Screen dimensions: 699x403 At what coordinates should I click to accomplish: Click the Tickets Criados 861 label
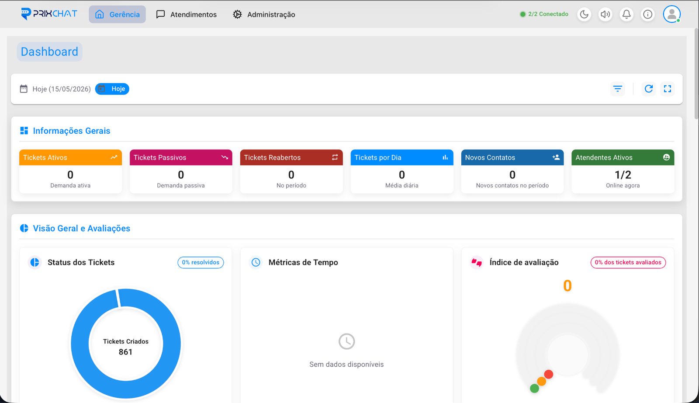(x=126, y=347)
